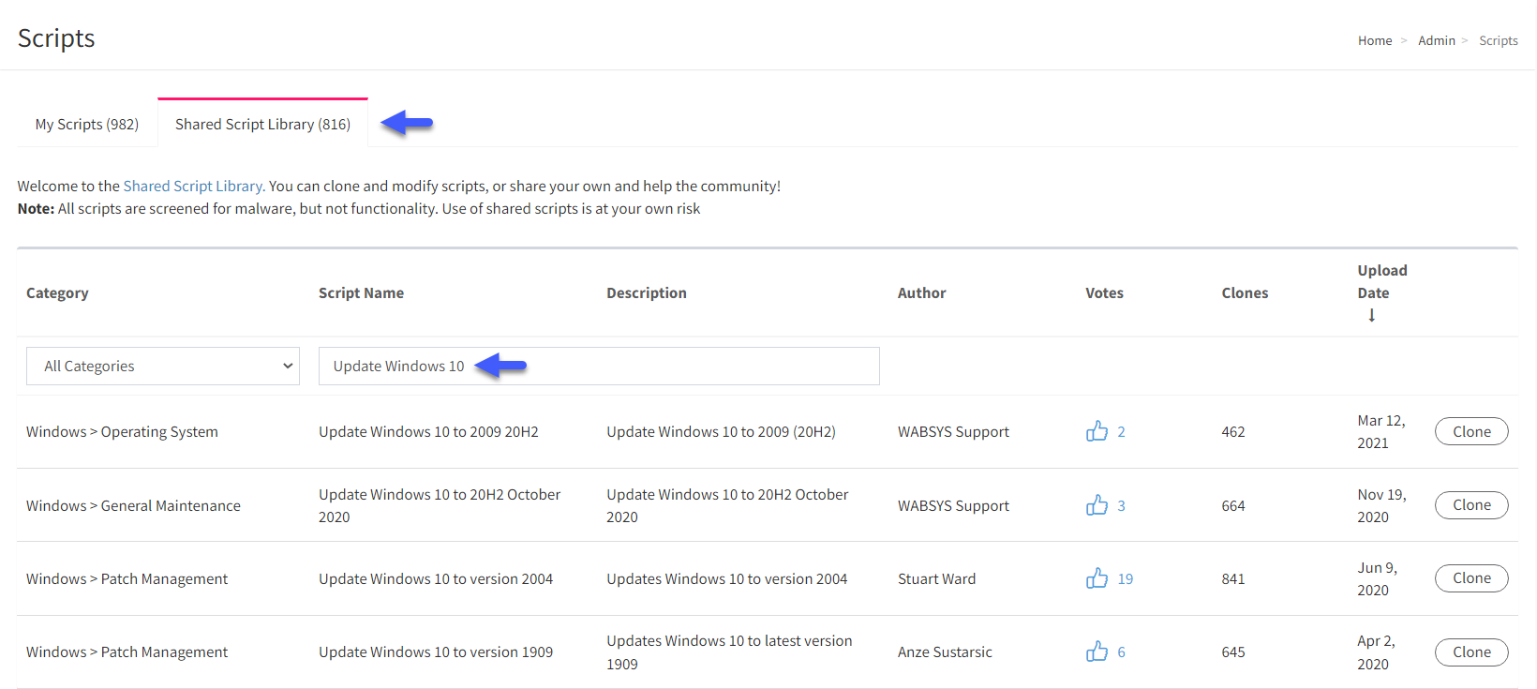Vote up the Update Windows 10 to version 1909 script
1537x689 pixels.
[x=1097, y=652]
